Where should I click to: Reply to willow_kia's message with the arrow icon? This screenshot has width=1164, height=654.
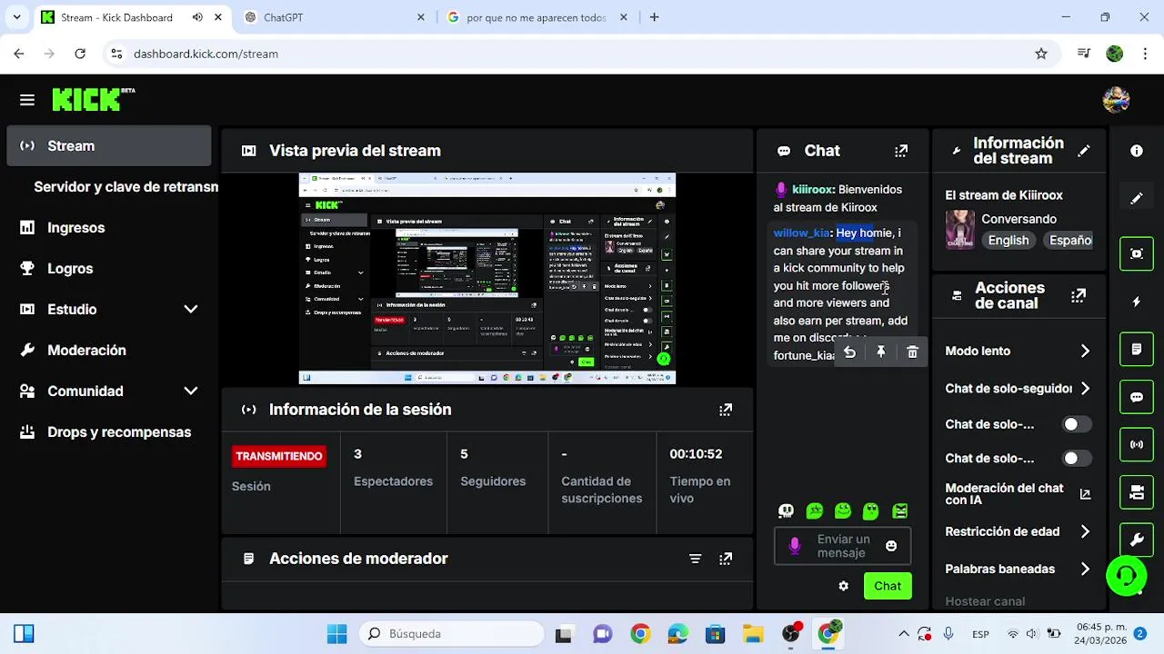click(849, 352)
